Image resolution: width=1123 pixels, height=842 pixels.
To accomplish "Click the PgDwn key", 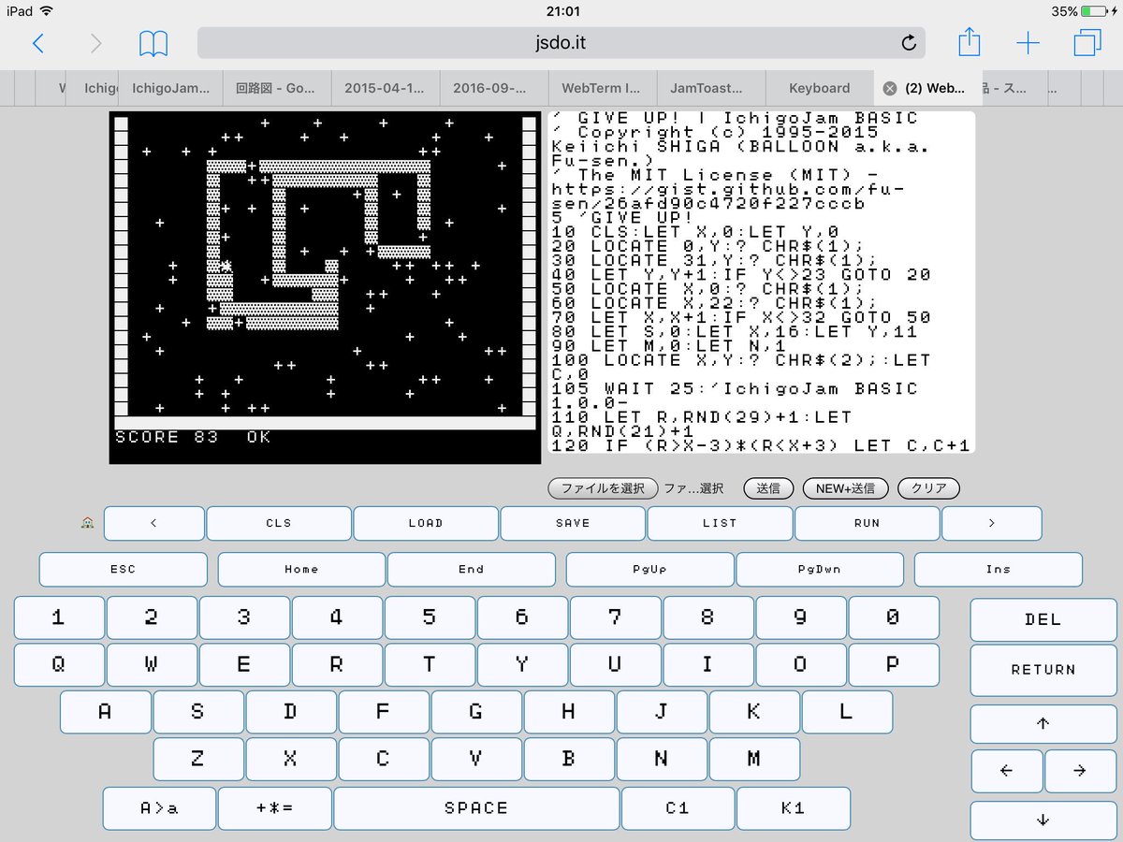I will click(x=820, y=569).
